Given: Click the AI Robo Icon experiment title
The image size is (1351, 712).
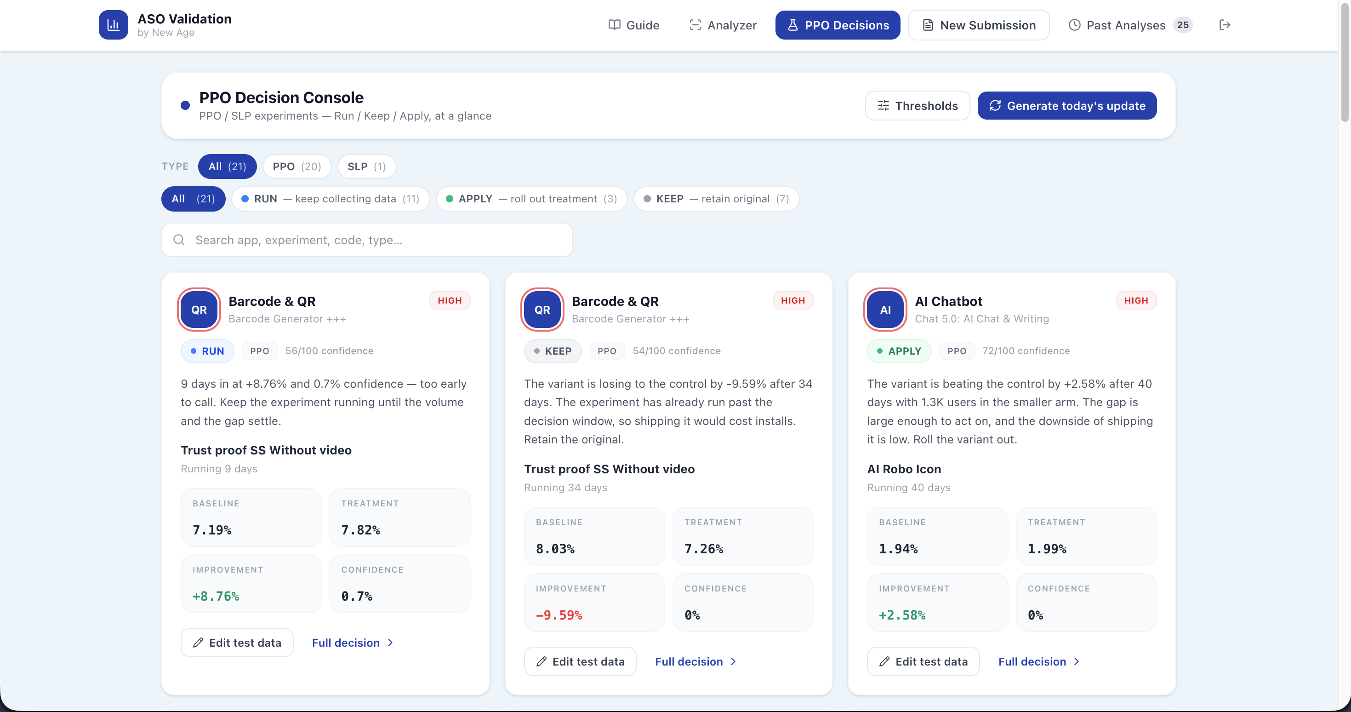Looking at the screenshot, I should (904, 469).
